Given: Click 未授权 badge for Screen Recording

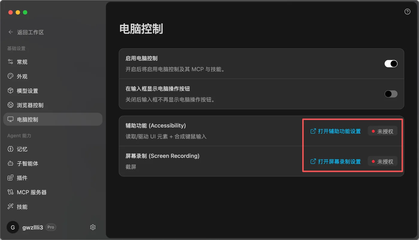Looking at the screenshot, I should click(382, 162).
